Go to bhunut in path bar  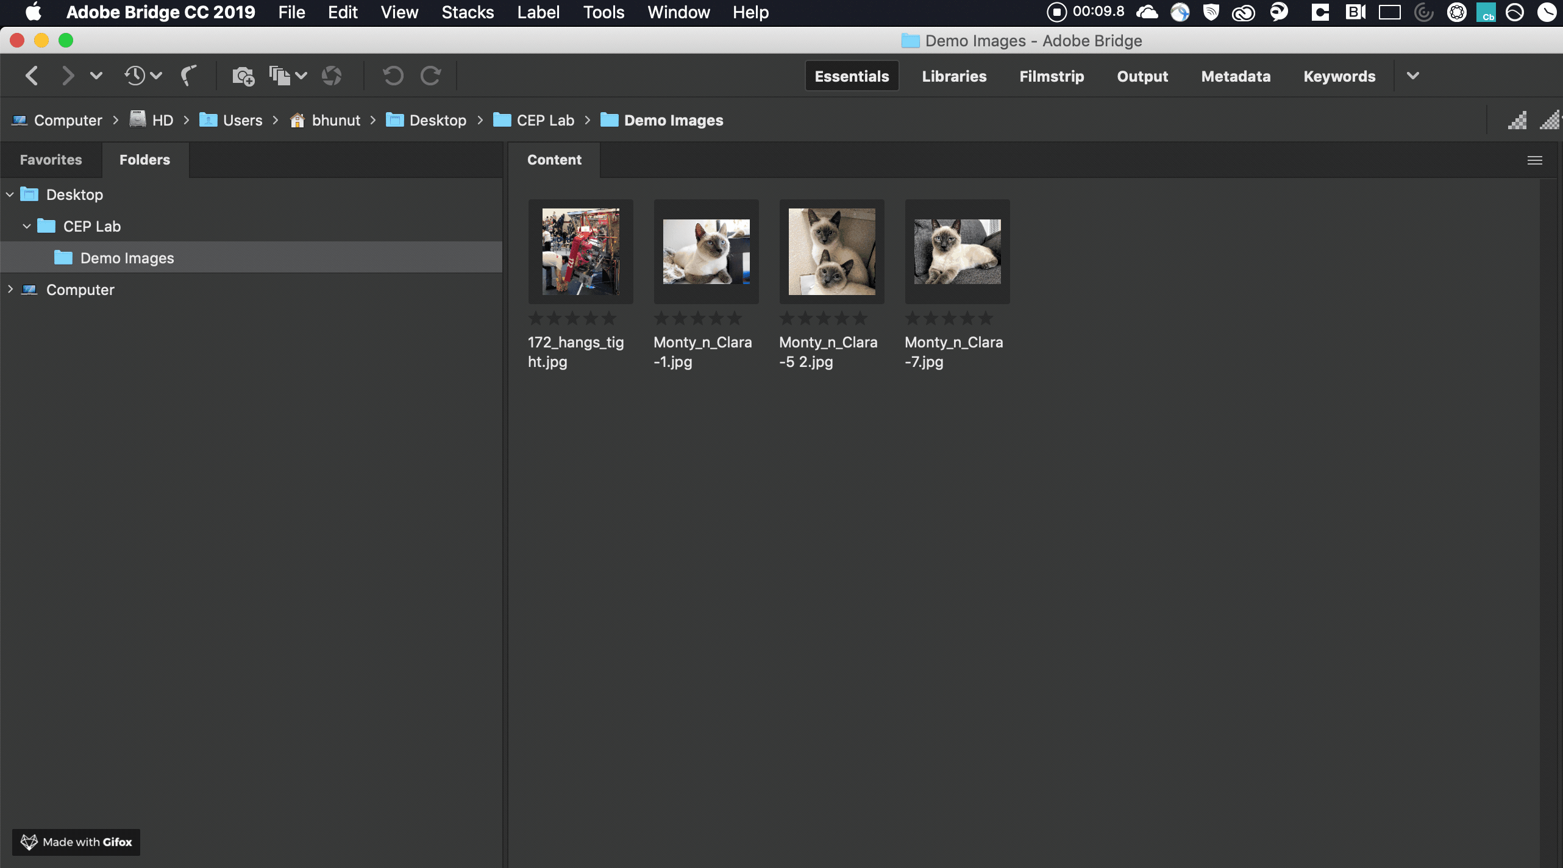[335, 120]
